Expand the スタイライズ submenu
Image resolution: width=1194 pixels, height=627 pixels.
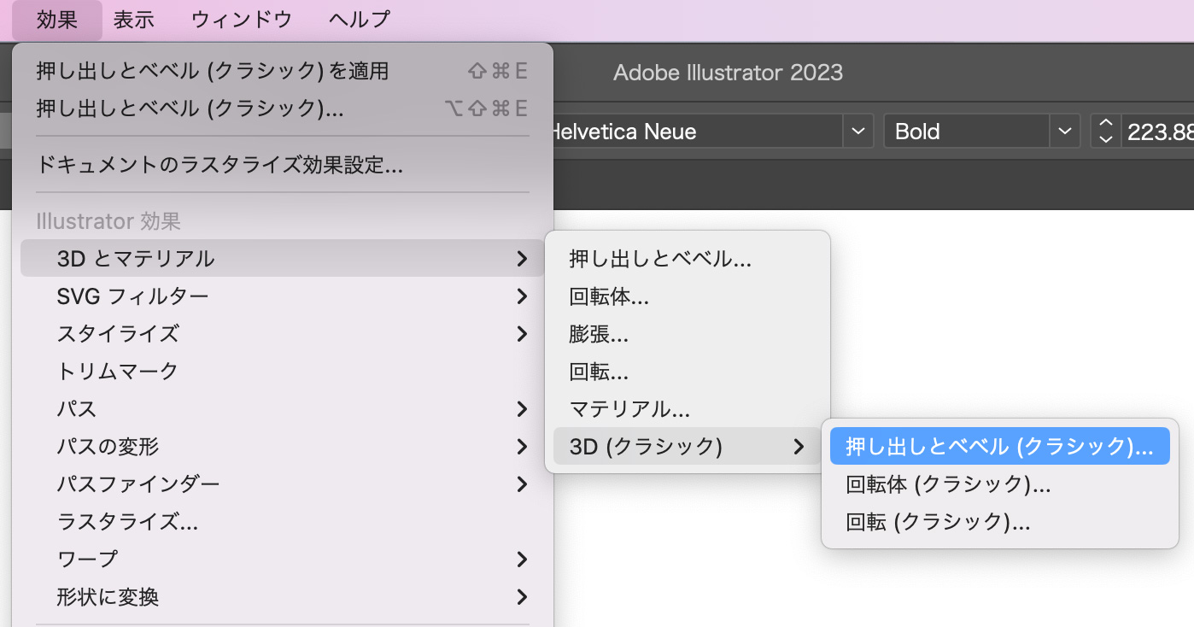(x=283, y=333)
